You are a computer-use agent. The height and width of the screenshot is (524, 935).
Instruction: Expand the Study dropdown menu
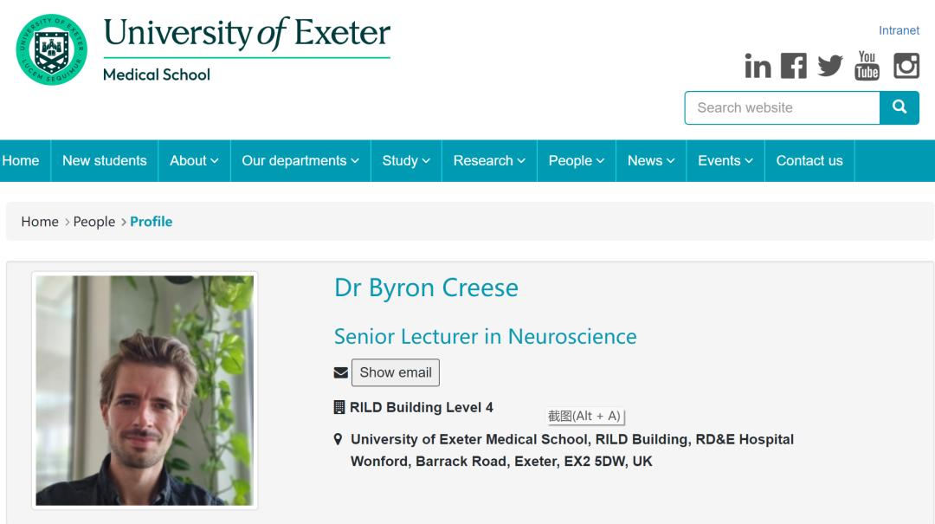click(x=406, y=161)
